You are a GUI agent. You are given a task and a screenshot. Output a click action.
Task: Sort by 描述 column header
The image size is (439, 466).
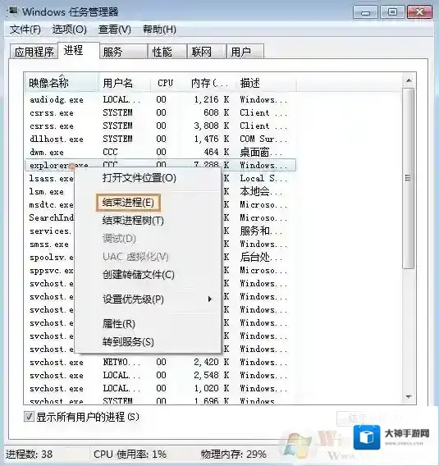pos(267,83)
